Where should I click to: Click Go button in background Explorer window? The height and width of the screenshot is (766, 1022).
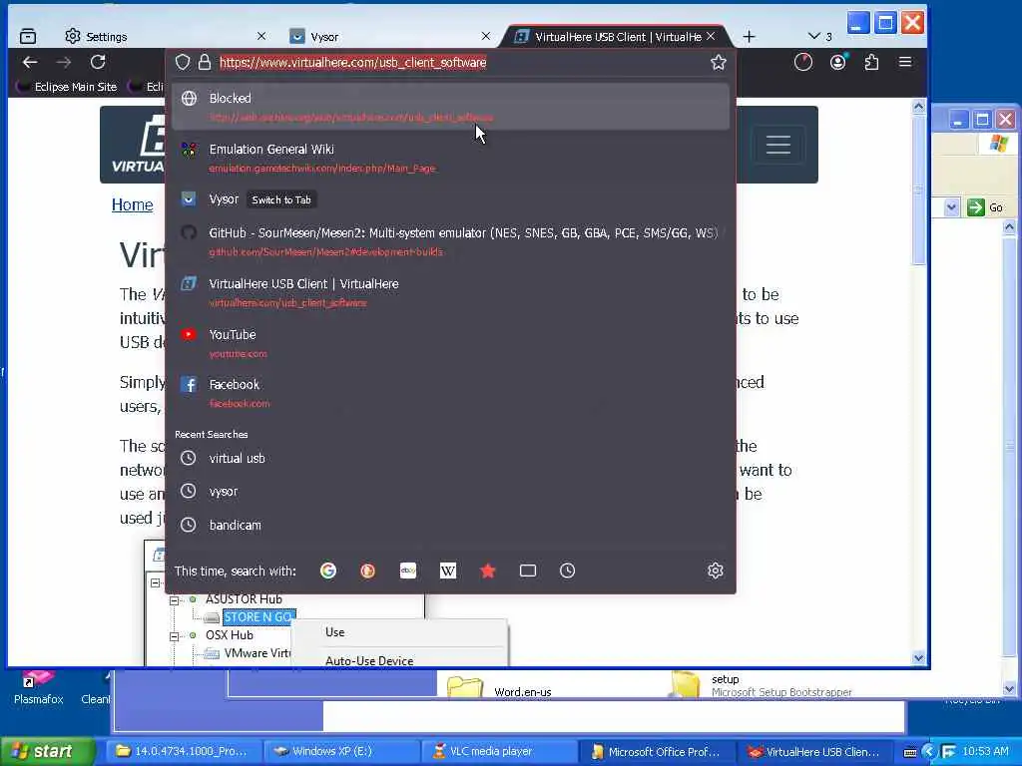[x=985, y=207]
